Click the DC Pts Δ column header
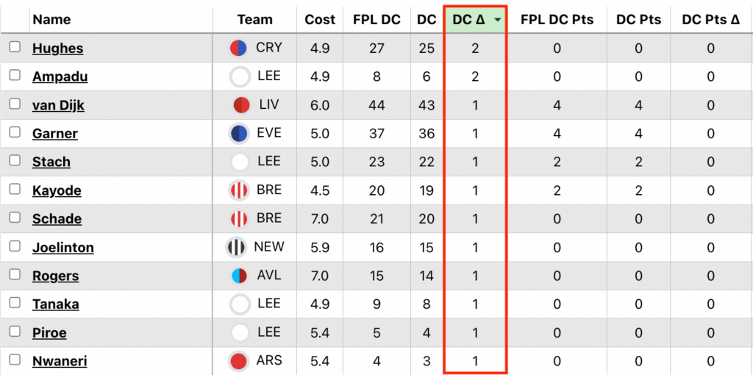 tap(710, 20)
